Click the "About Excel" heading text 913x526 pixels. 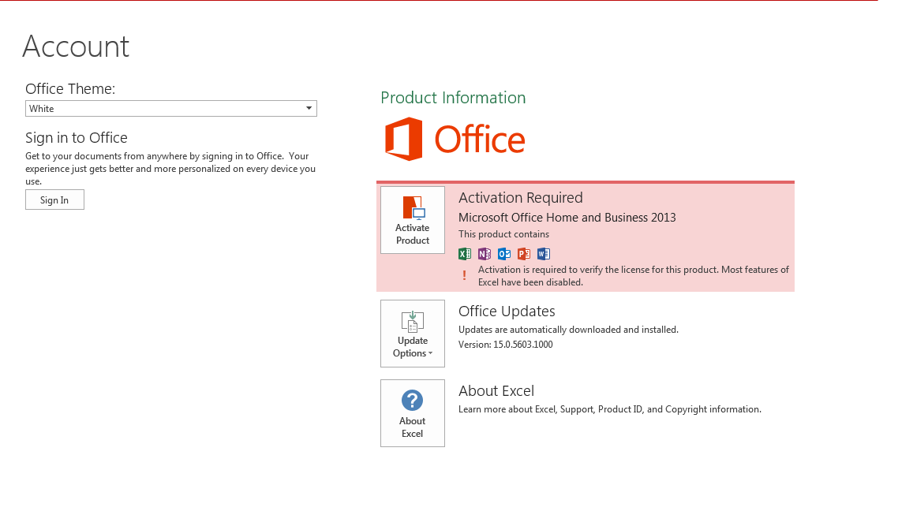(496, 391)
